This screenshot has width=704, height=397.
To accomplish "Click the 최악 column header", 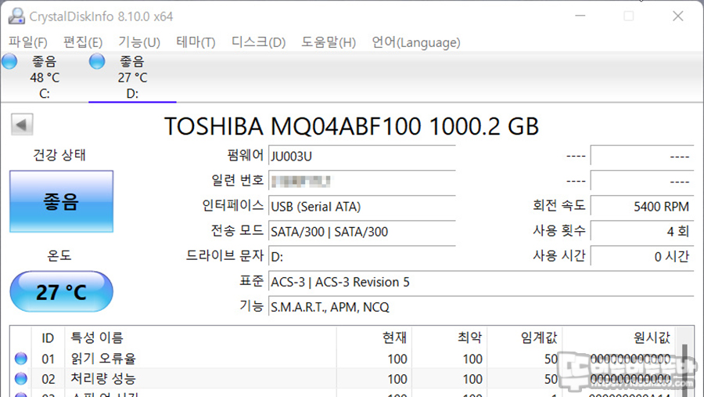I will 450,337.
